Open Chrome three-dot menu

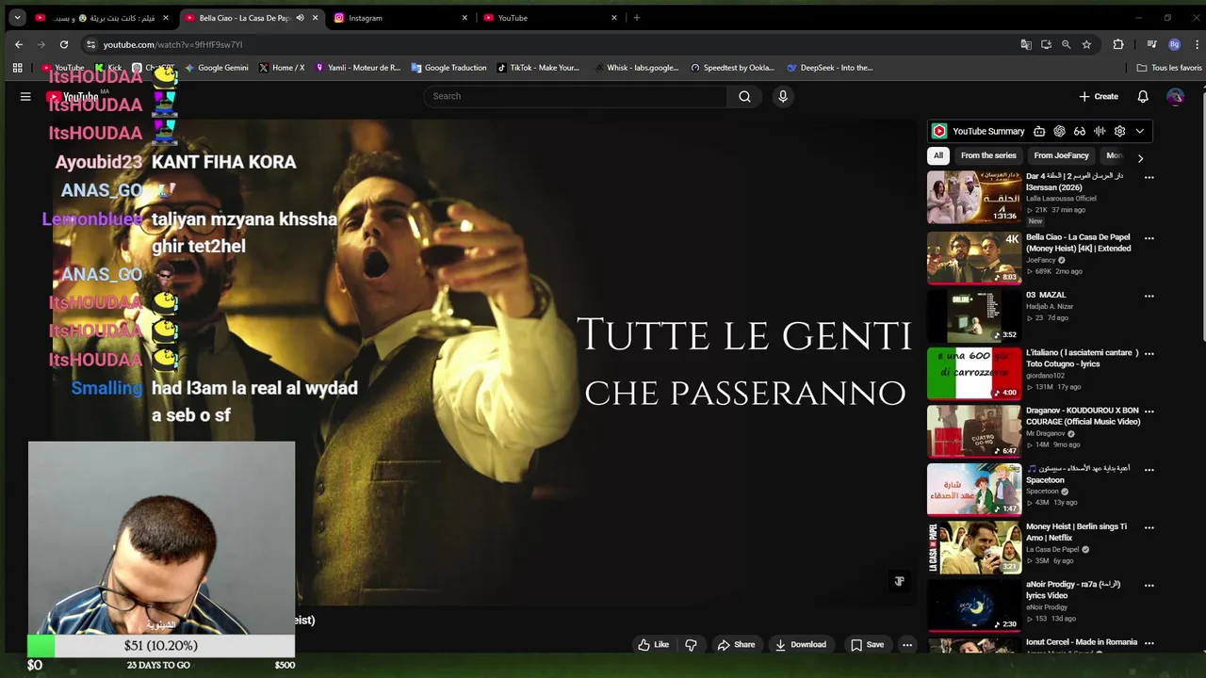[1197, 44]
